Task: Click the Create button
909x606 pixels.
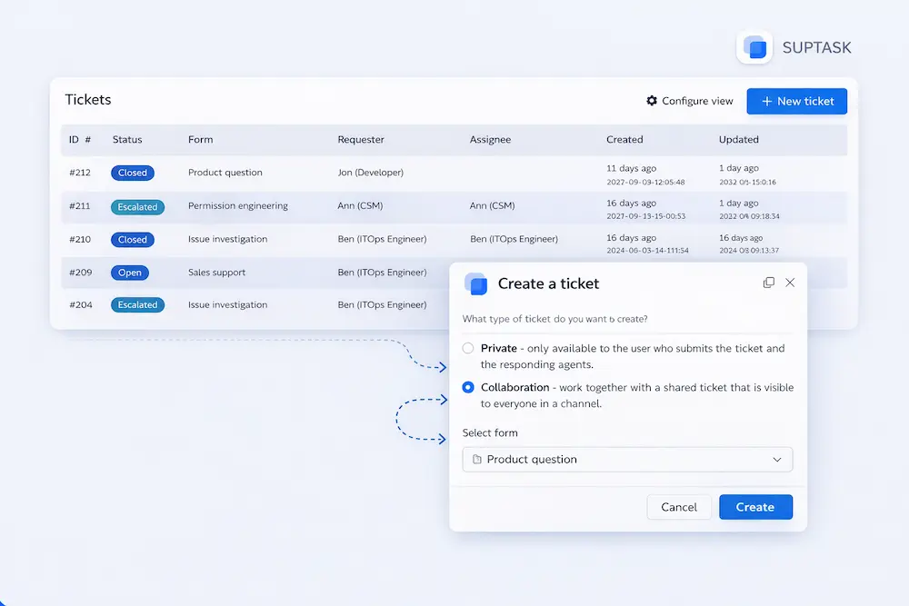Action: [755, 507]
